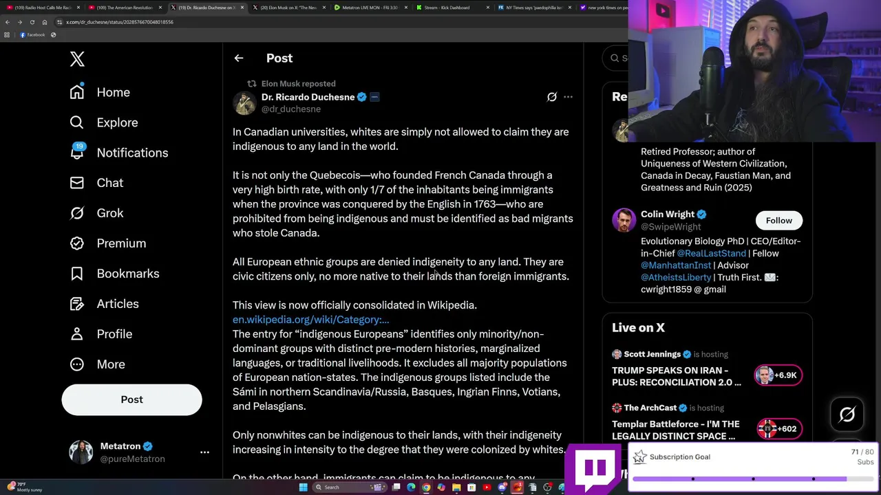
Task: Switch to the Stream - Kick Dashboard tab
Action: pyautogui.click(x=452, y=8)
